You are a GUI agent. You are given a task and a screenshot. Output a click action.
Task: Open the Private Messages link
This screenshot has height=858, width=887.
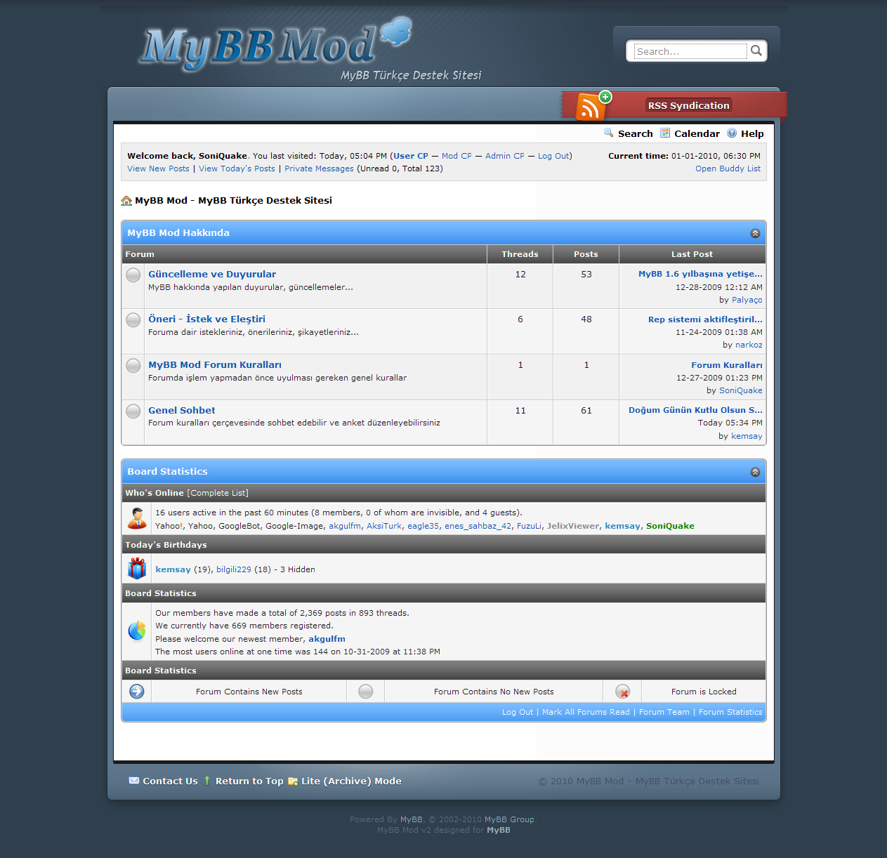click(x=319, y=169)
